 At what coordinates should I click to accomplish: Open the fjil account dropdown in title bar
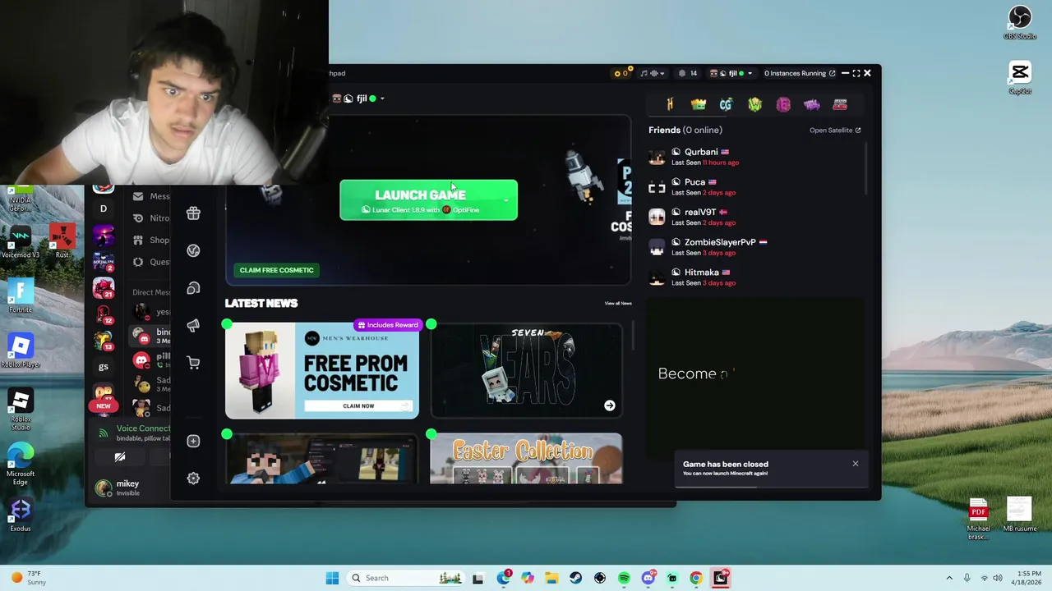[x=731, y=73]
